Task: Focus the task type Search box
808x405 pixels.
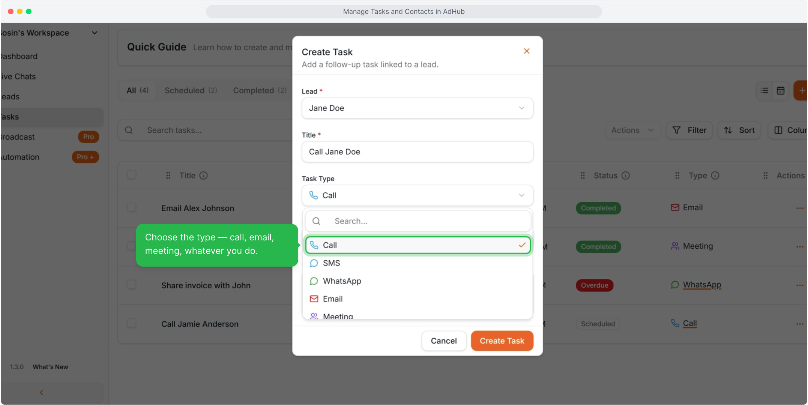Action: (418, 221)
